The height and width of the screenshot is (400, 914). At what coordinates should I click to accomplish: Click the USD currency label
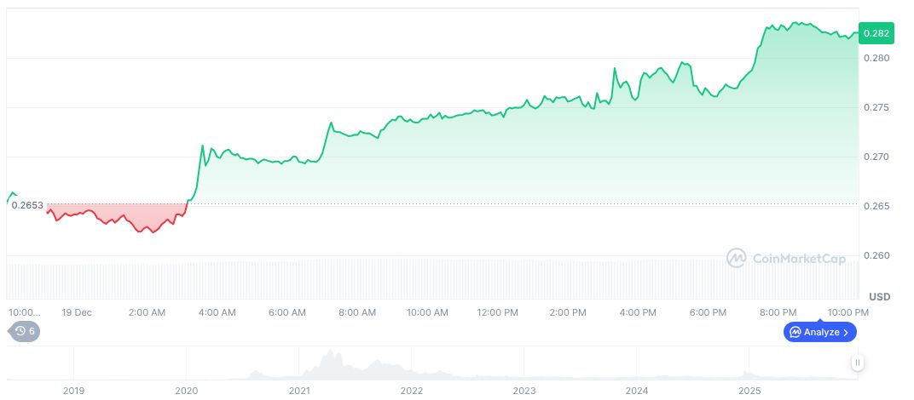[x=879, y=296]
